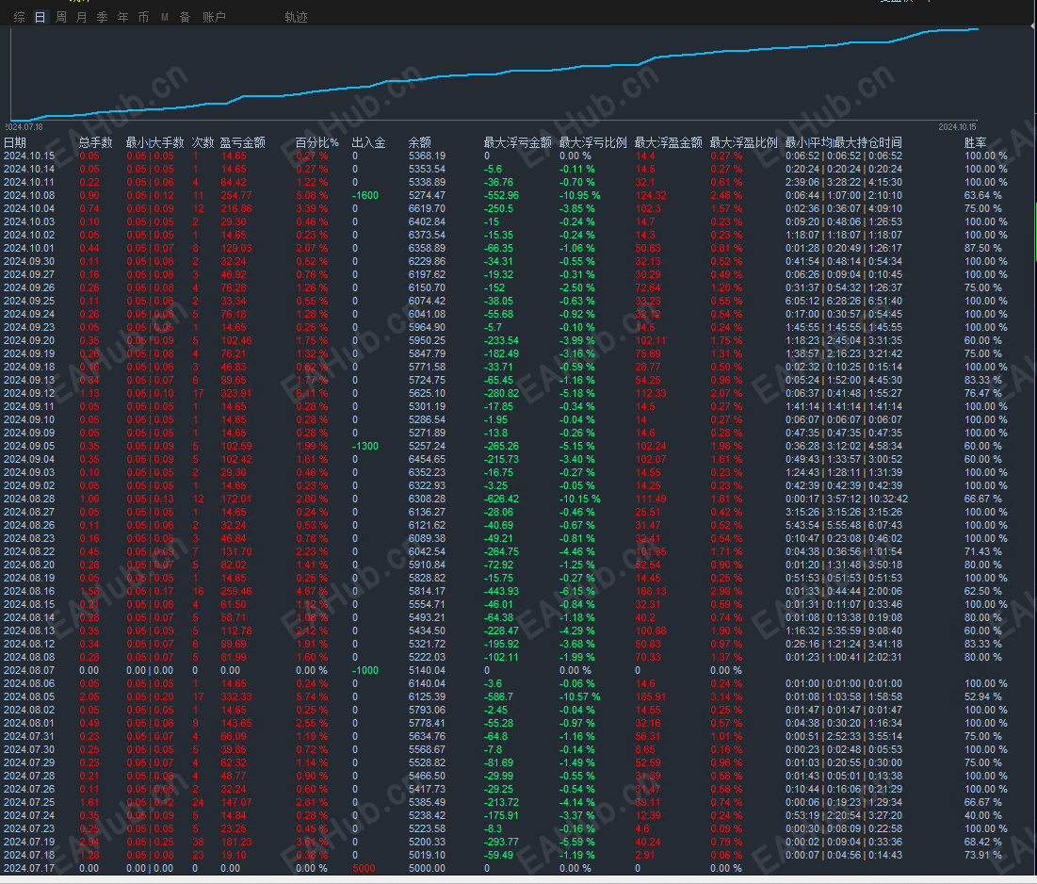Switch to the 月 monthly tab
1037x884 pixels.
[81, 17]
